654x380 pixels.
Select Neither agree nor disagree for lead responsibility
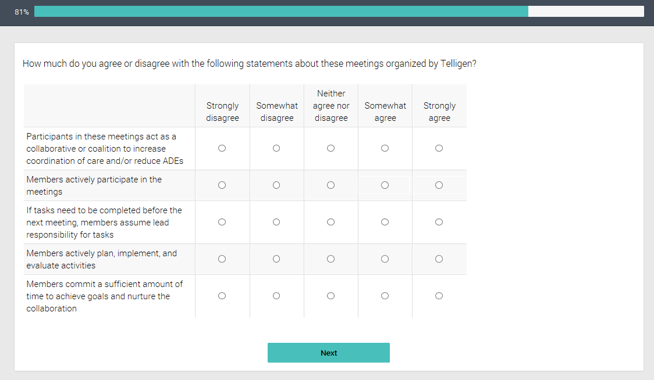click(x=330, y=222)
